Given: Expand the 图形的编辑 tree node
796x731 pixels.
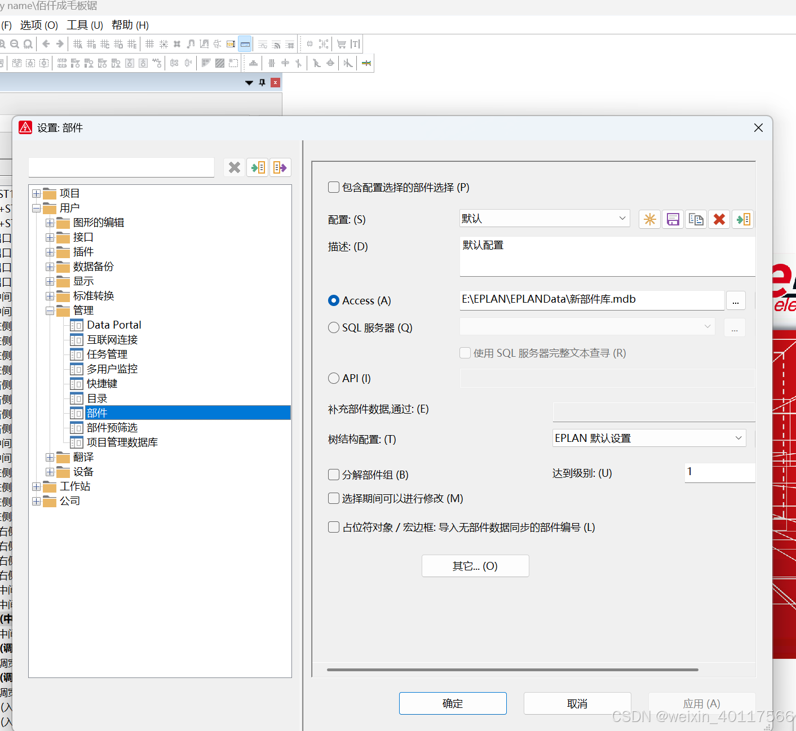Looking at the screenshot, I should click(50, 223).
